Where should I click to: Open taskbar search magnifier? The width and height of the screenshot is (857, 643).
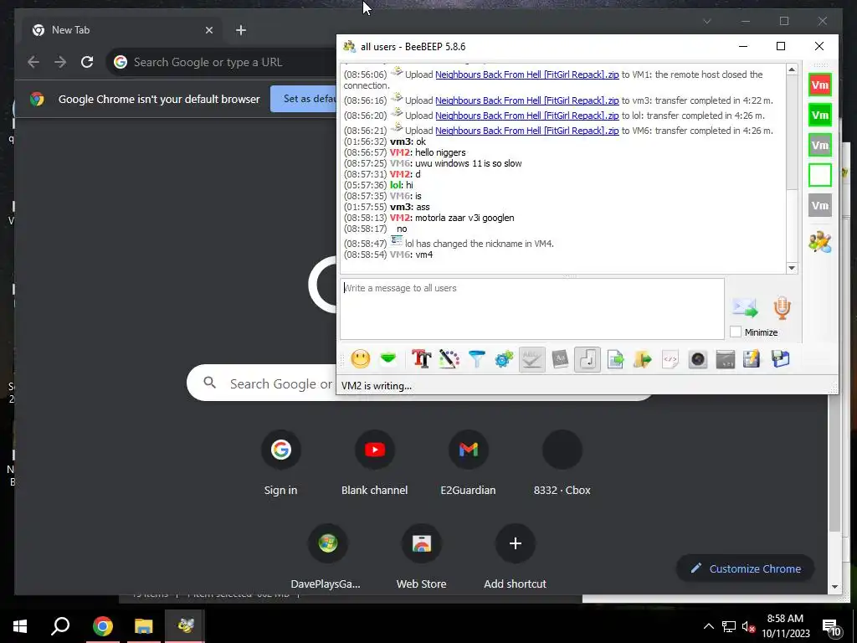pos(60,626)
